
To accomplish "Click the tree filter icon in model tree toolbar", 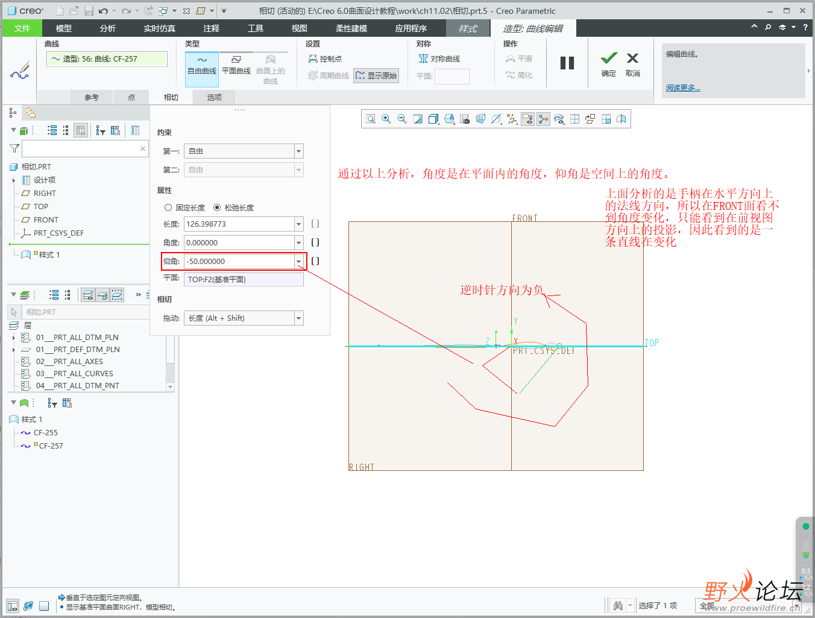I will 100,130.
